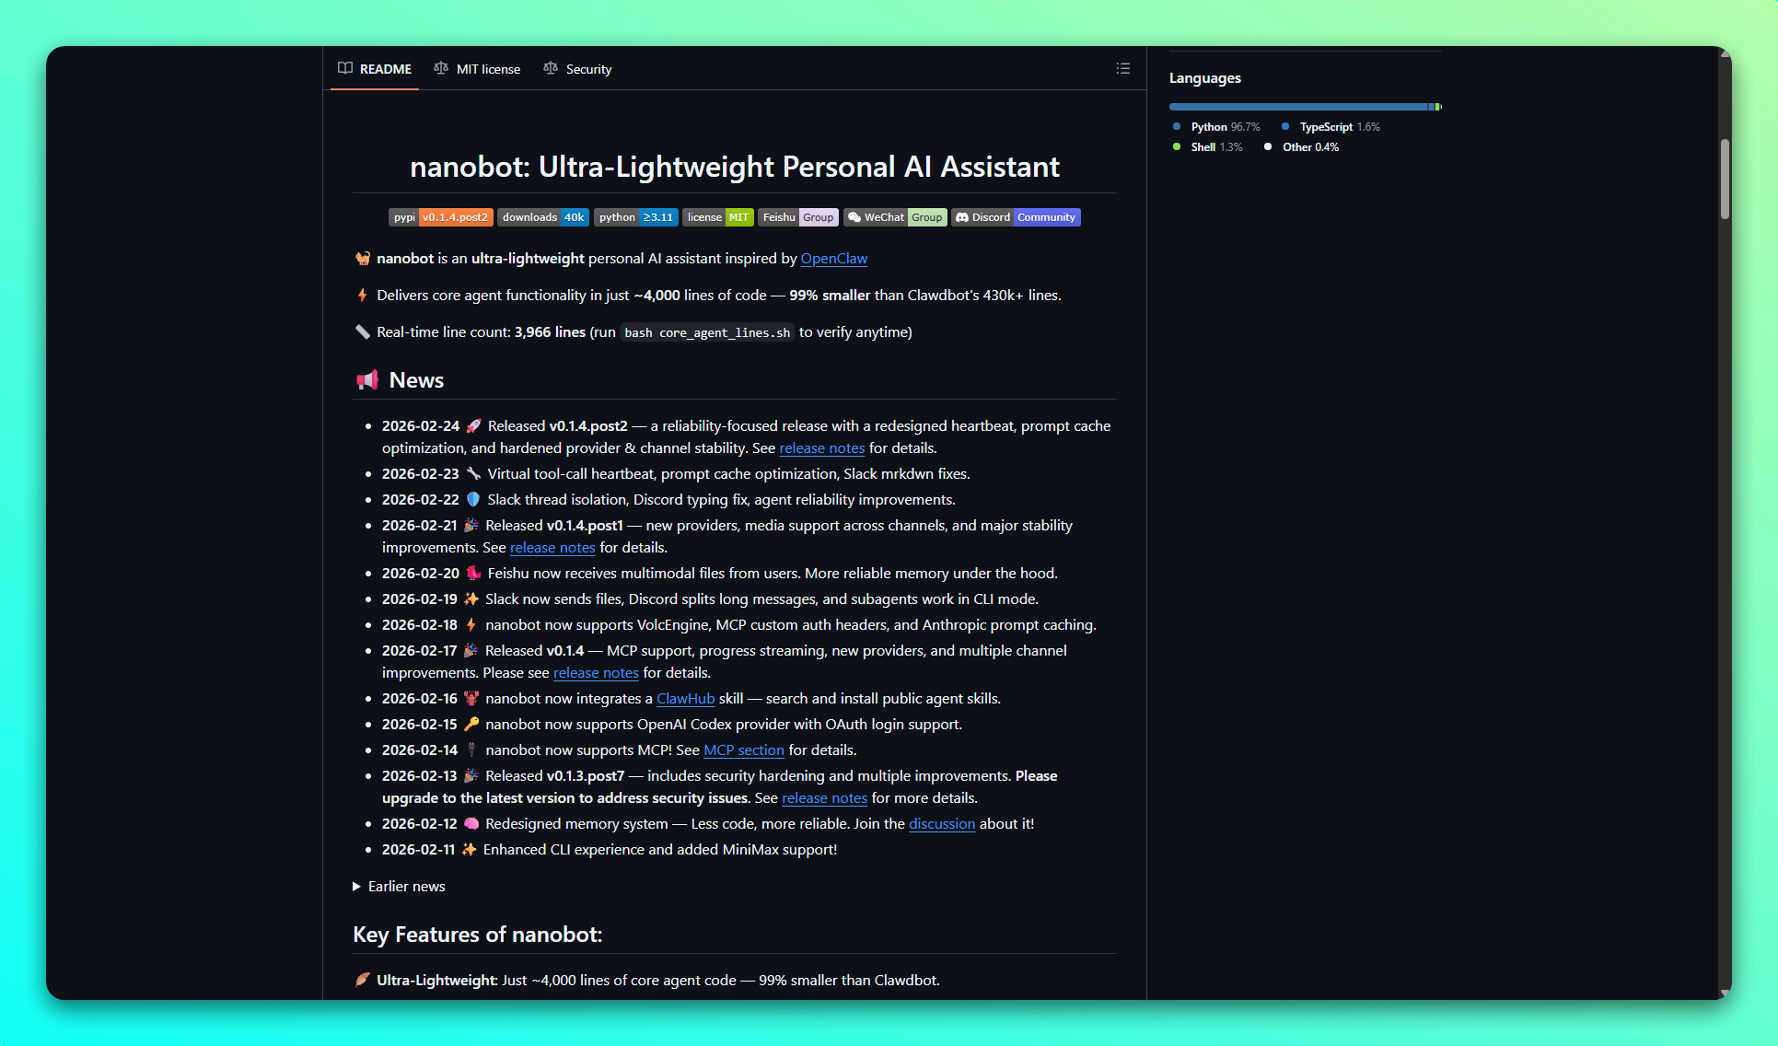Open the WeChat Group badge
This screenshot has height=1046, width=1778.
(x=895, y=217)
